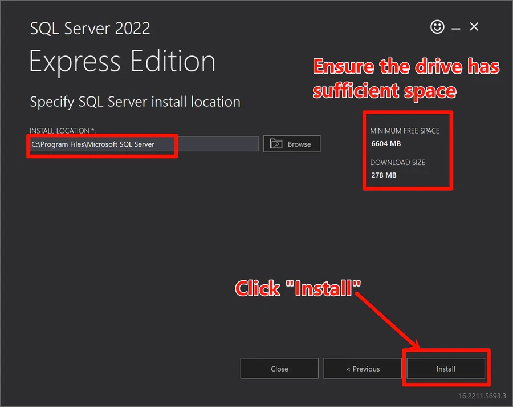Click into the install location path field
The width and height of the screenshot is (513, 407).
coord(144,144)
